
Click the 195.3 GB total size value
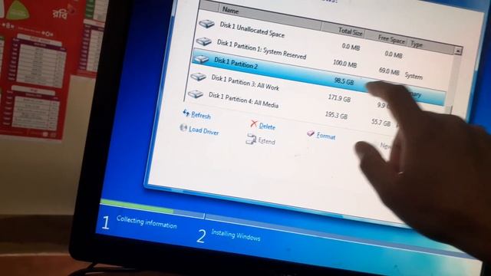point(336,116)
